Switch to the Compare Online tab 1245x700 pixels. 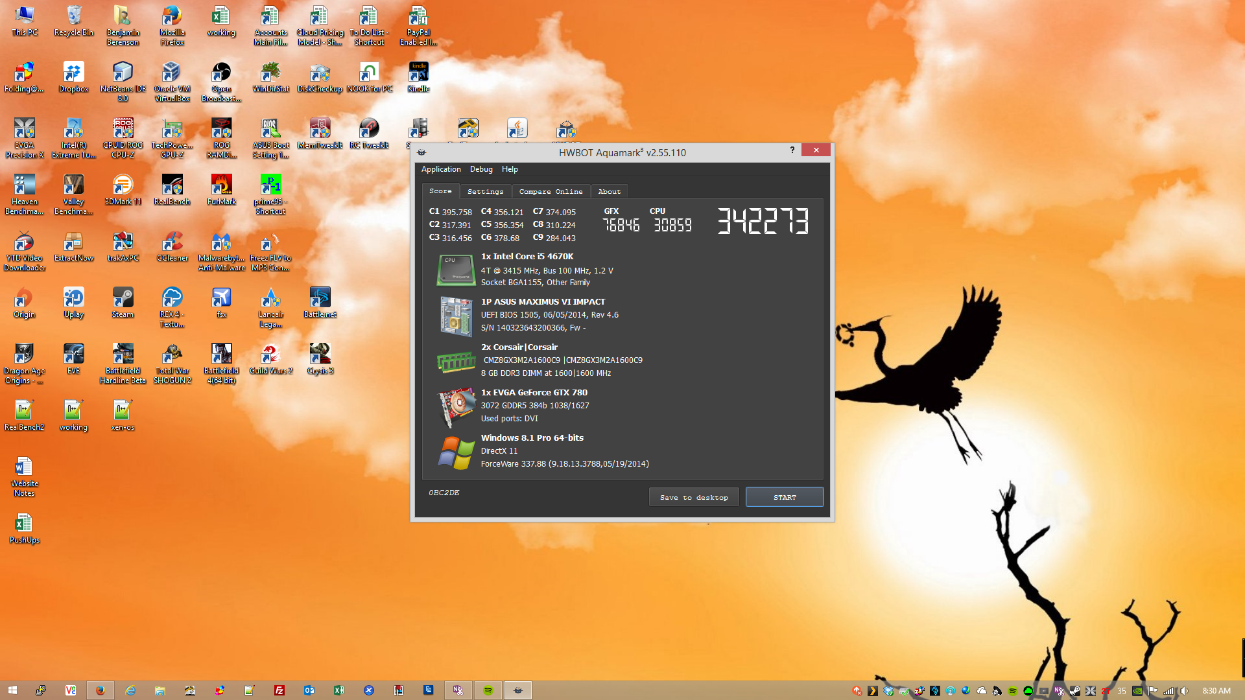551,191
